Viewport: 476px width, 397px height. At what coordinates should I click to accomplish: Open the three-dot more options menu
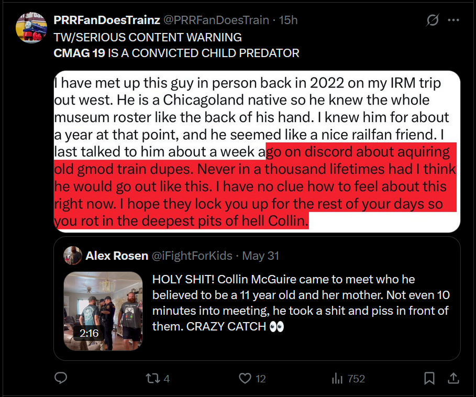tap(453, 20)
